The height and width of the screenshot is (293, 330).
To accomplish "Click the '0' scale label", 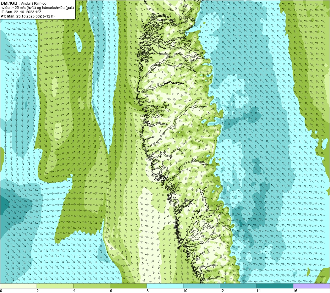I will [1, 291].
